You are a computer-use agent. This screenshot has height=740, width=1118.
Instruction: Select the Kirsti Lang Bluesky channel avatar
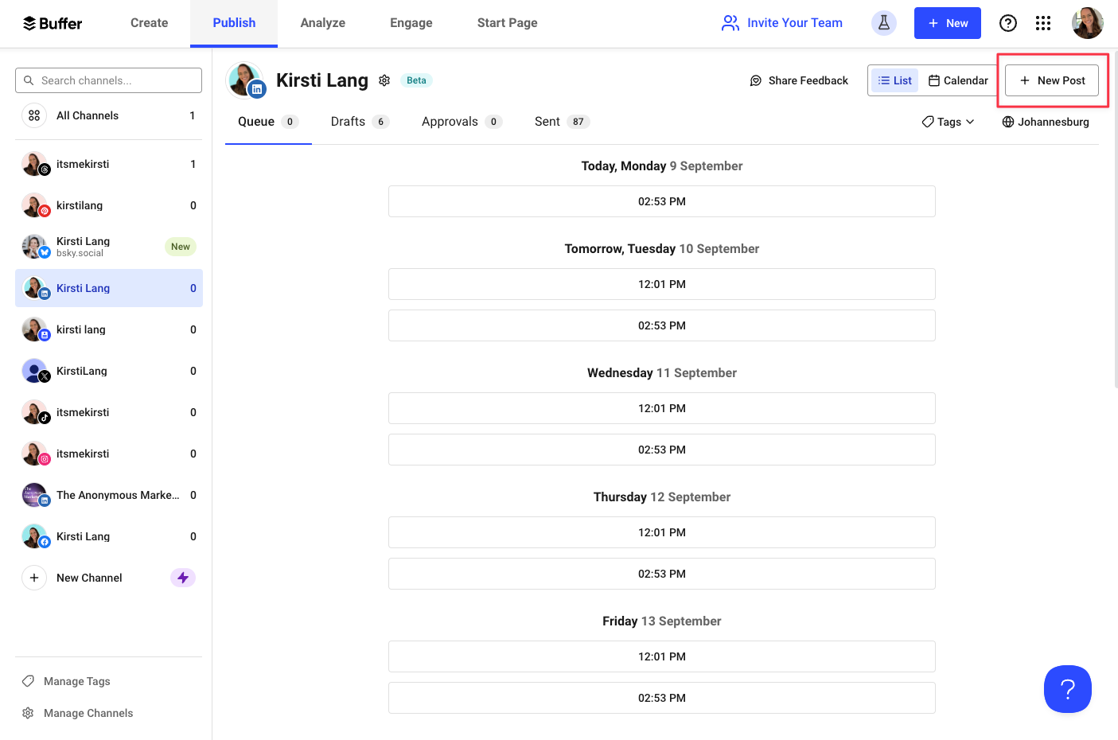tap(35, 247)
